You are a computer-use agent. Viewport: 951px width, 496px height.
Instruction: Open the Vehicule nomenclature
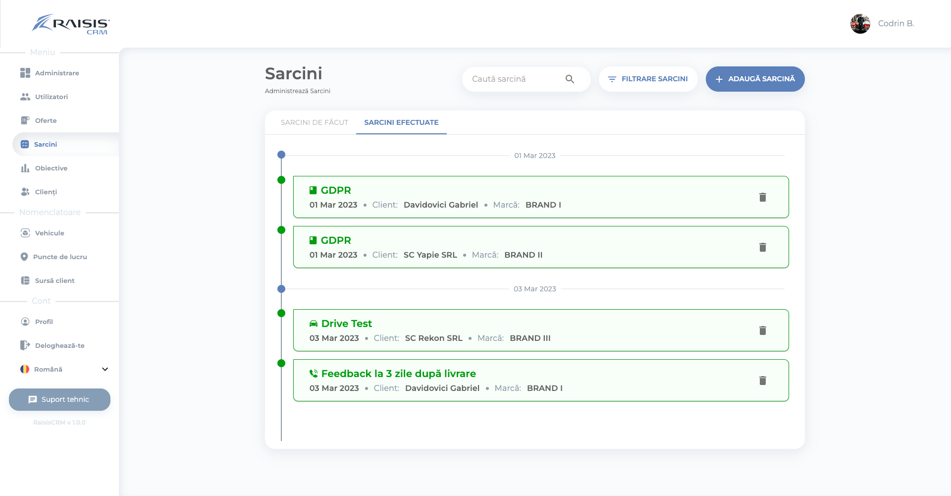(x=49, y=233)
